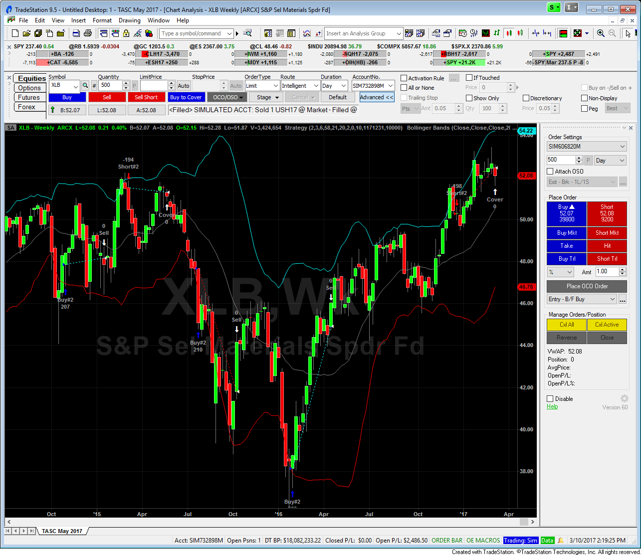
Task: Click the cyan 54.22 upper band price label
Action: click(526, 130)
